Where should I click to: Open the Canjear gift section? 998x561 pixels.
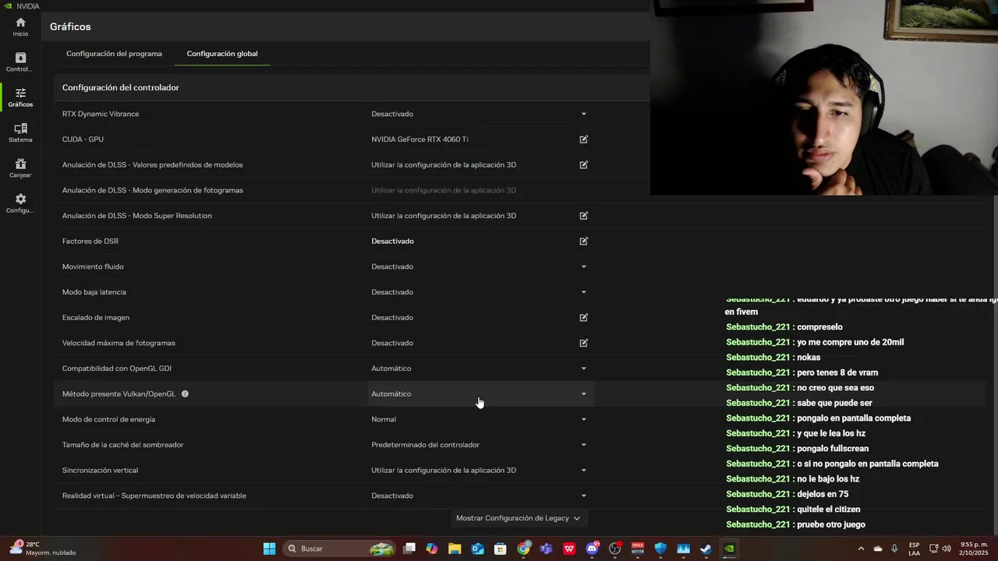pyautogui.click(x=20, y=168)
